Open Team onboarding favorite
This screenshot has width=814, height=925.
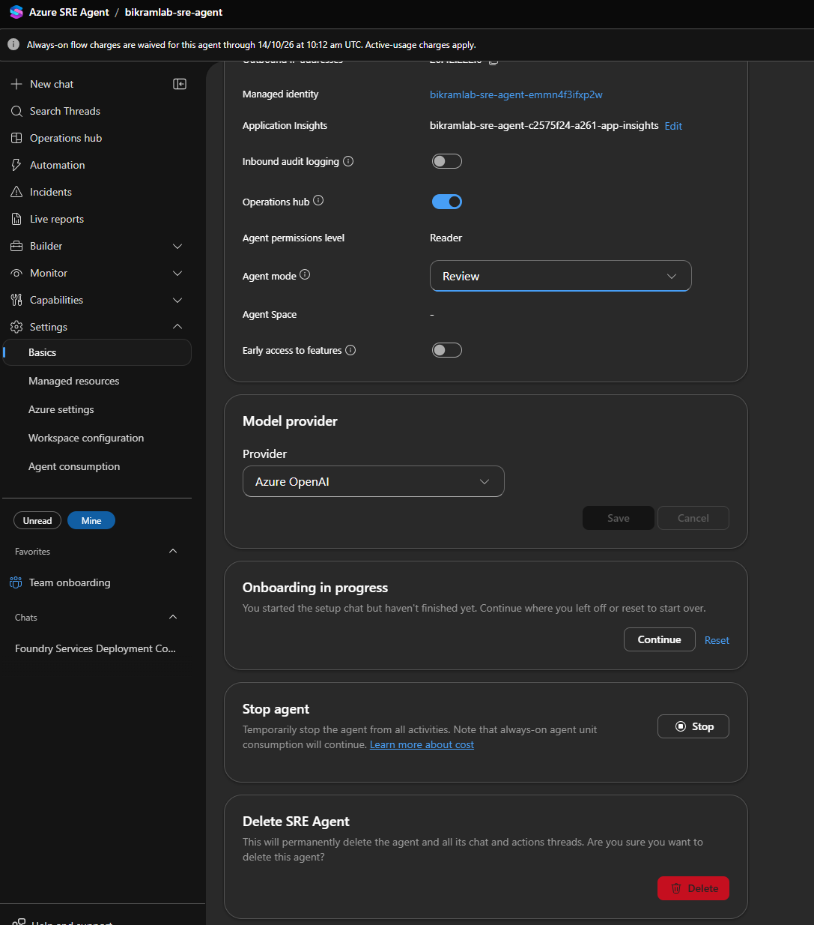(70, 582)
